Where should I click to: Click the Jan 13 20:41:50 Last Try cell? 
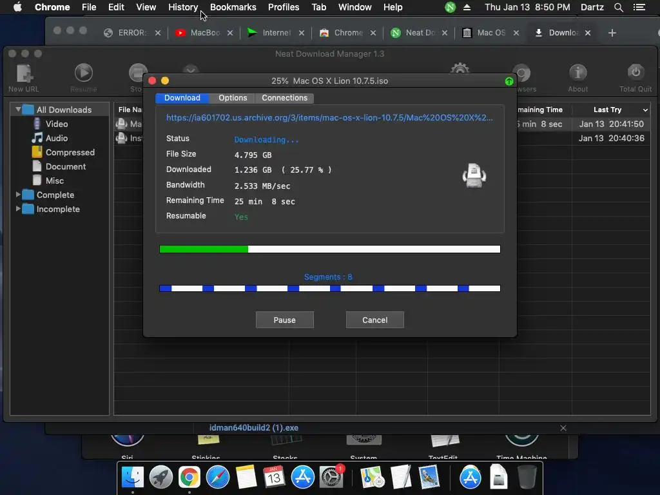pyautogui.click(x=611, y=124)
